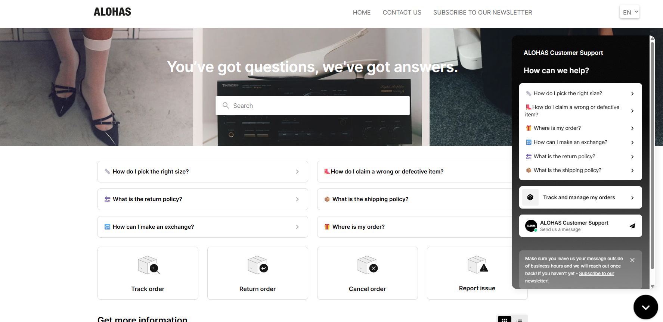
Task: Click the ALOHAS avatar in the chat widget
Action: (531, 226)
